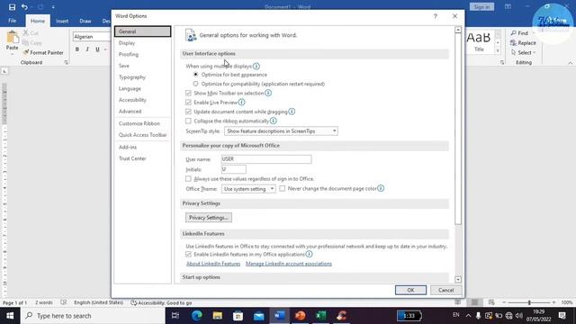The width and height of the screenshot is (576, 324).
Task: Click the options panel vertical scrollbar
Action: tap(458, 130)
